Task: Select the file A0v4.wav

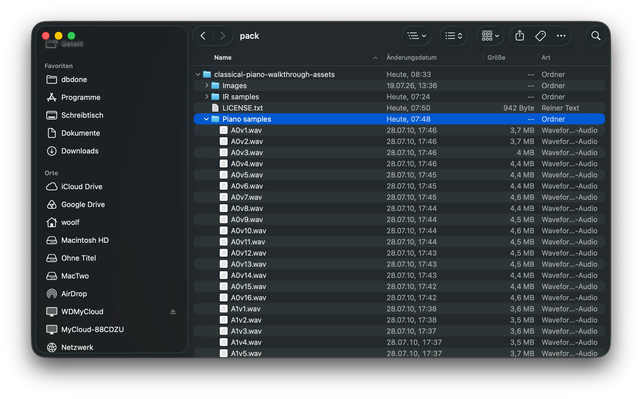Action: click(x=399, y=164)
